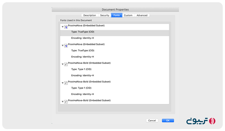
Task: Select the highlighted Type: TrueType (CID) row
Action: click(114, 33)
